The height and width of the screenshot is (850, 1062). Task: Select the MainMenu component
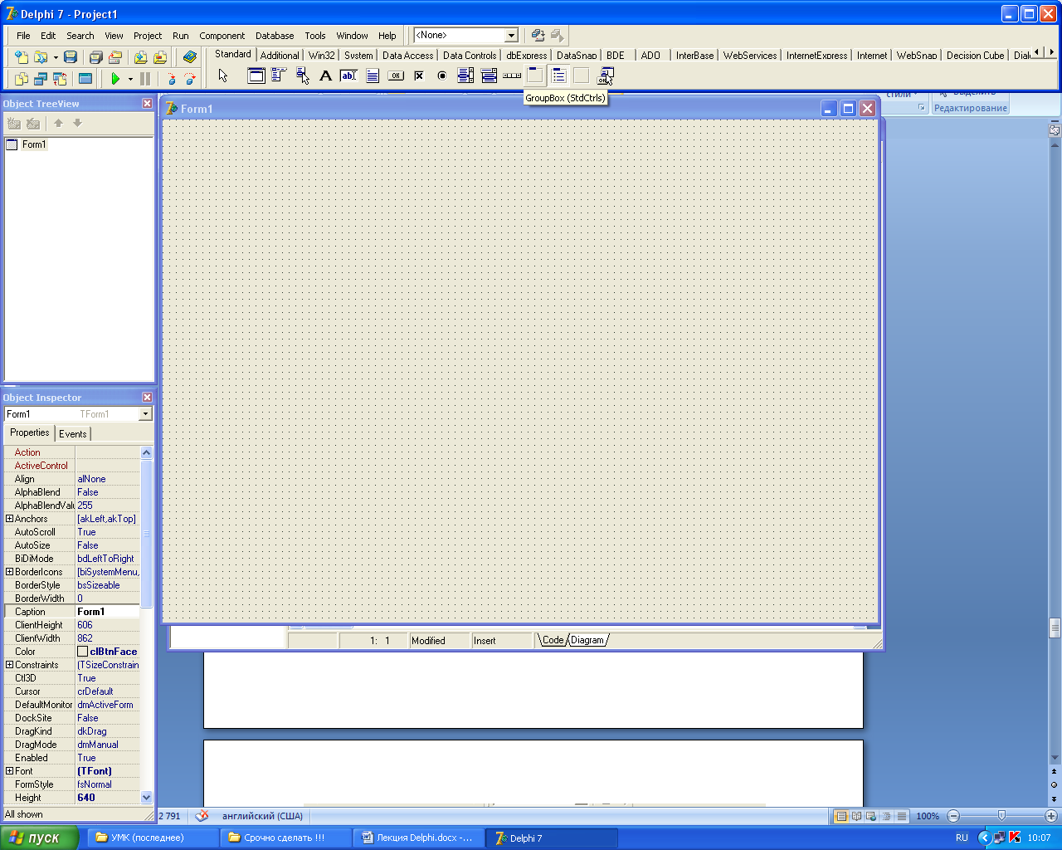pyautogui.click(x=279, y=76)
